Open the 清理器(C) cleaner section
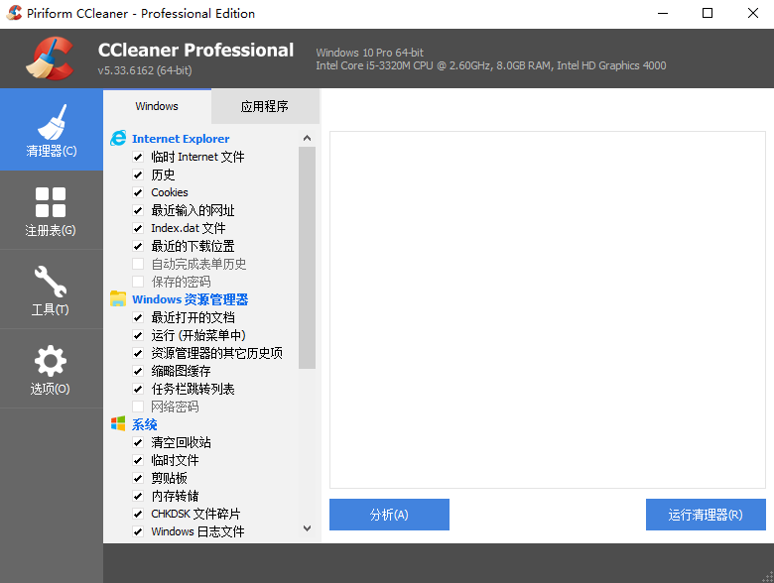This screenshot has height=583, width=774. [52, 130]
